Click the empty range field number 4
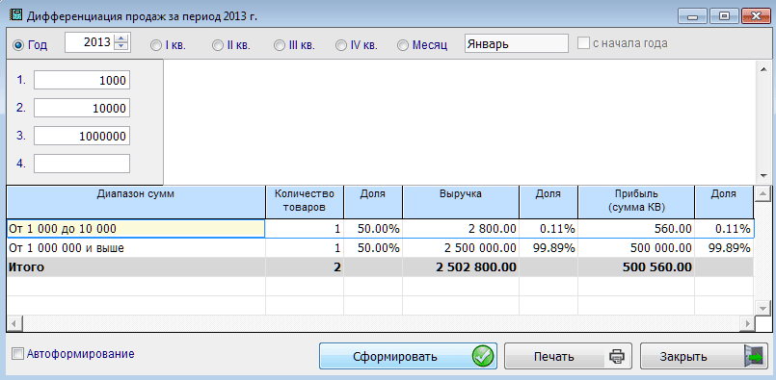The height and width of the screenshot is (380, 776). pos(82,164)
